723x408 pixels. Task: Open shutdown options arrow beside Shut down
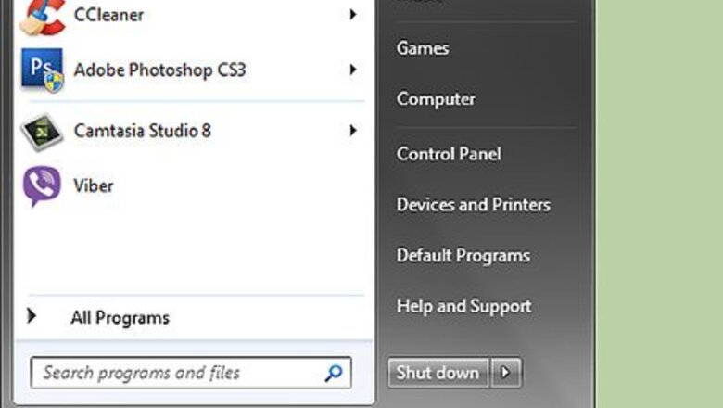tap(505, 373)
